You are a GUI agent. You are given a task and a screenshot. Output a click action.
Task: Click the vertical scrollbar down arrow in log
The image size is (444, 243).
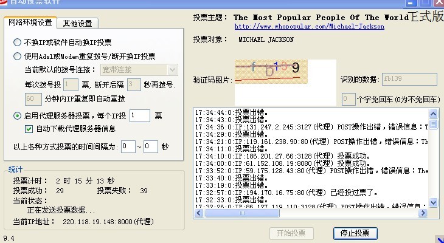[432, 203]
